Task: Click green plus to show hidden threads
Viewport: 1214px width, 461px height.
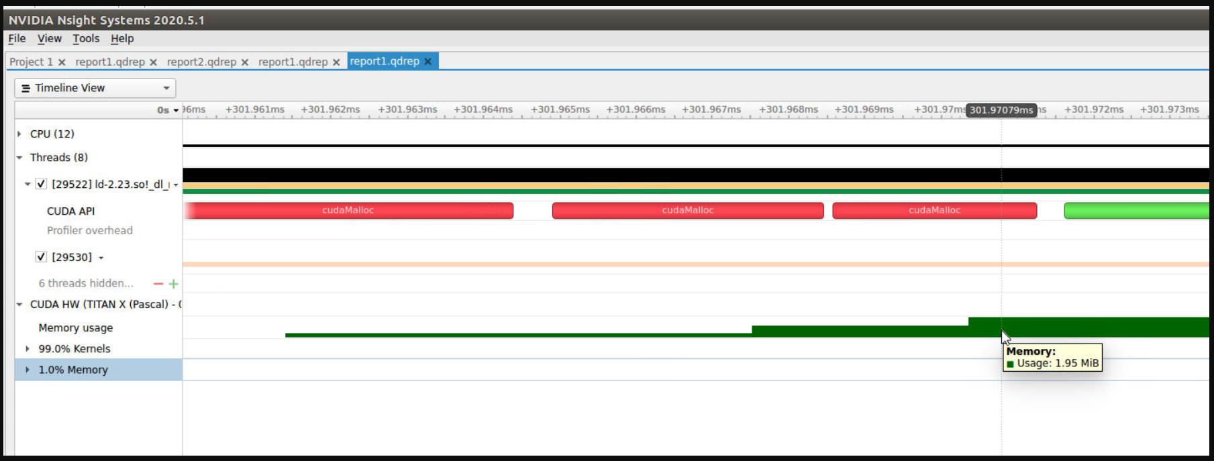Action: (173, 284)
